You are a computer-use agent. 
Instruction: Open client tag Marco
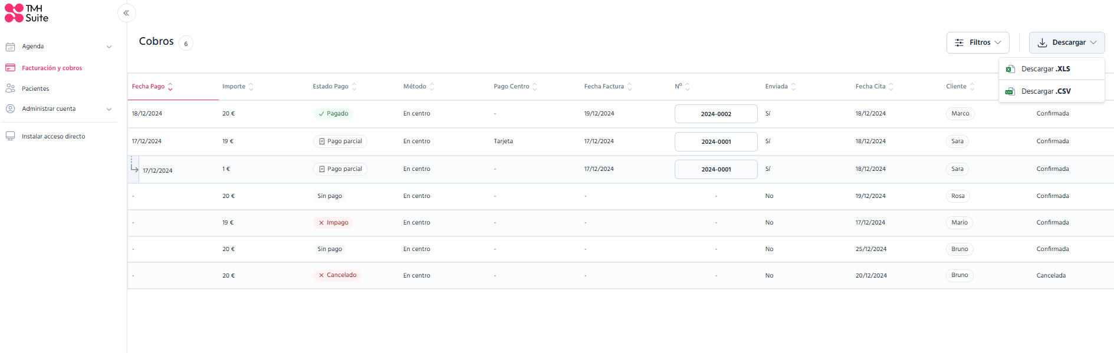tap(960, 114)
